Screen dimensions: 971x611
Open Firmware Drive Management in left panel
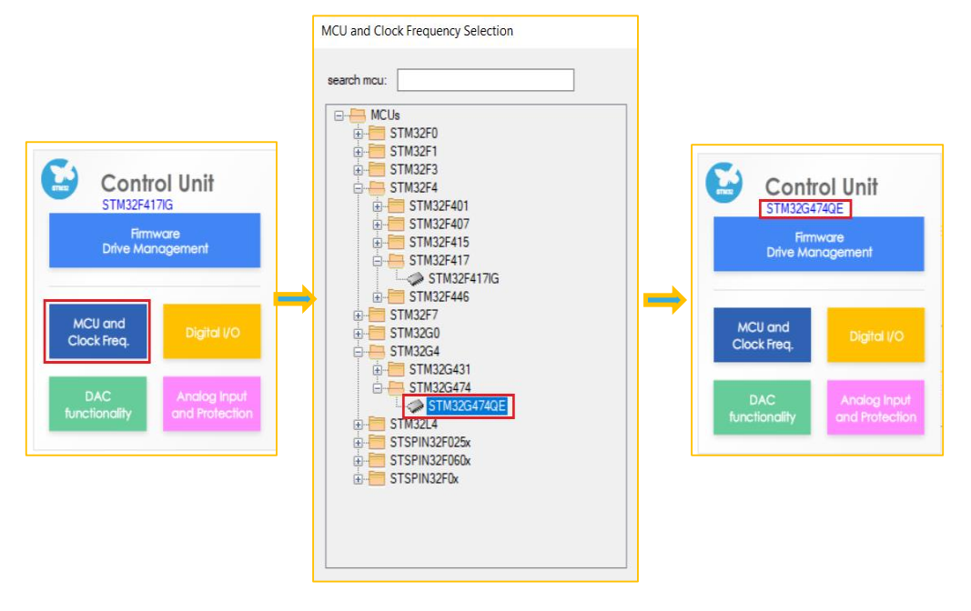155,241
